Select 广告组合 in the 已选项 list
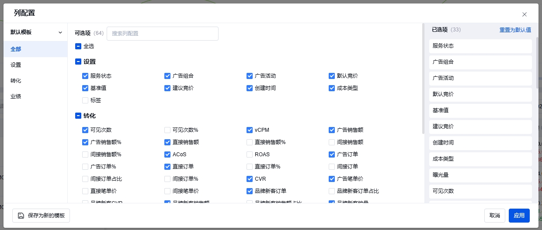The height and width of the screenshot is (230, 542). coord(480,62)
